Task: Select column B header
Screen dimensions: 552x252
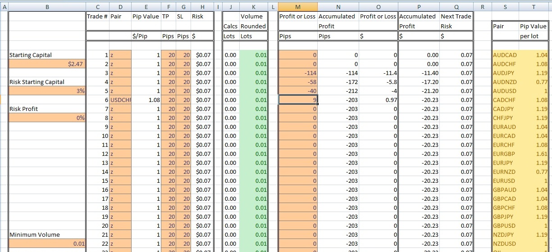Action: click(x=47, y=7)
